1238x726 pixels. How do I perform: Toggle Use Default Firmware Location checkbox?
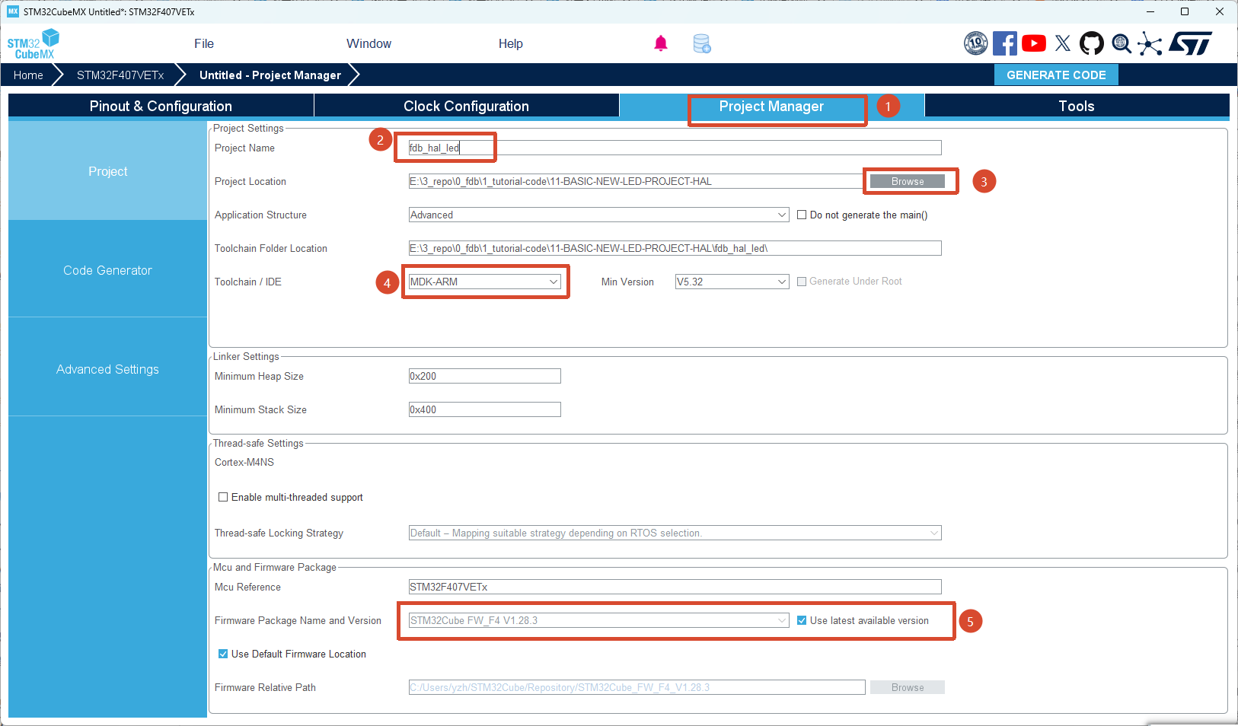point(223,654)
